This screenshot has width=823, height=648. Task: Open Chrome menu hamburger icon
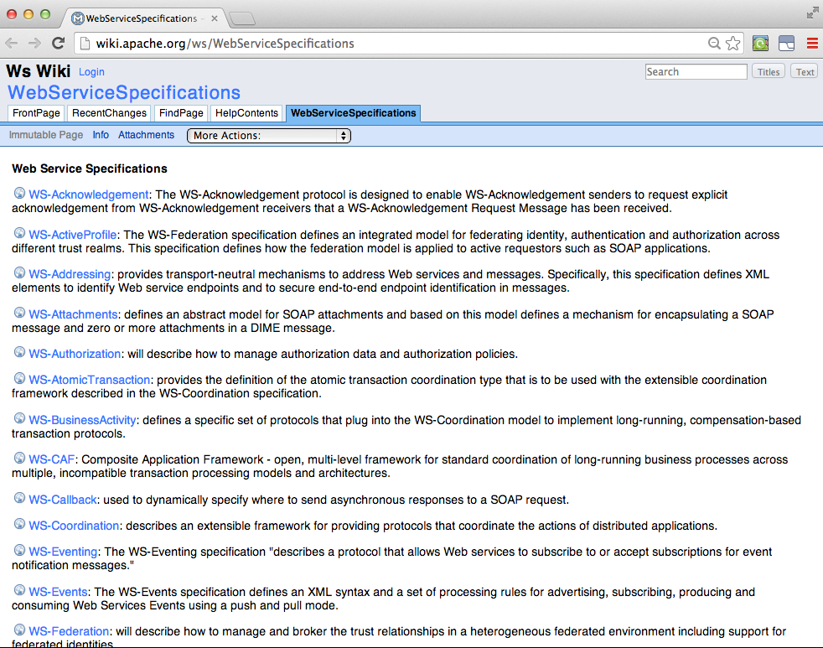pos(812,44)
